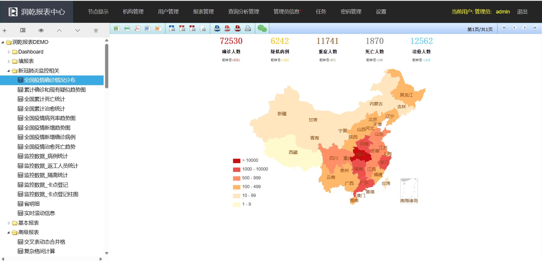Click the orange MHT export icon
The height and width of the screenshot is (261, 542).
tap(158, 28)
